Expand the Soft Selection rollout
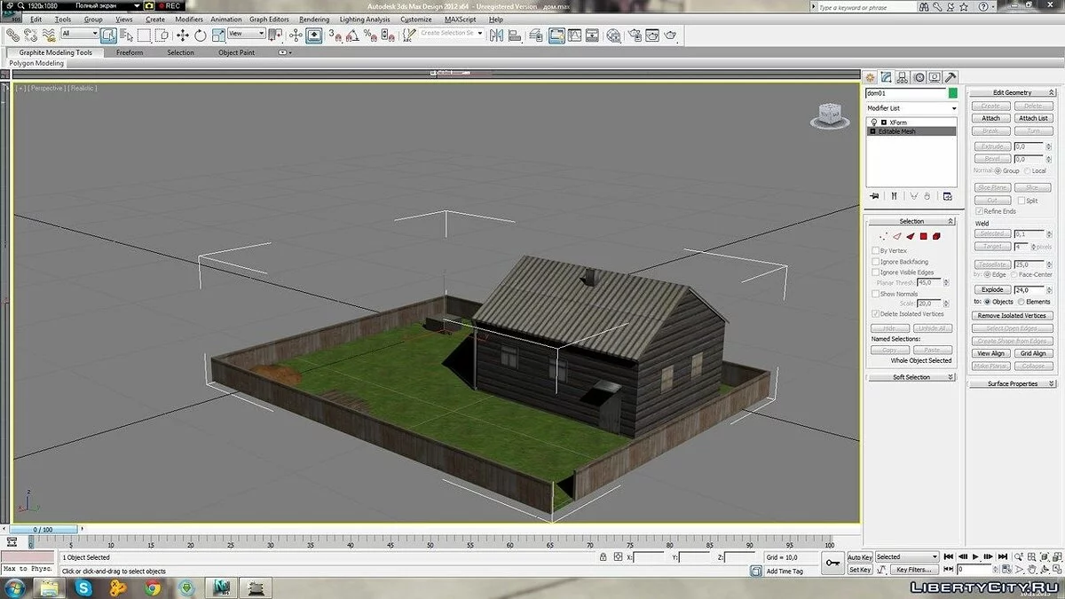Image resolution: width=1065 pixels, height=599 pixels. click(x=911, y=377)
